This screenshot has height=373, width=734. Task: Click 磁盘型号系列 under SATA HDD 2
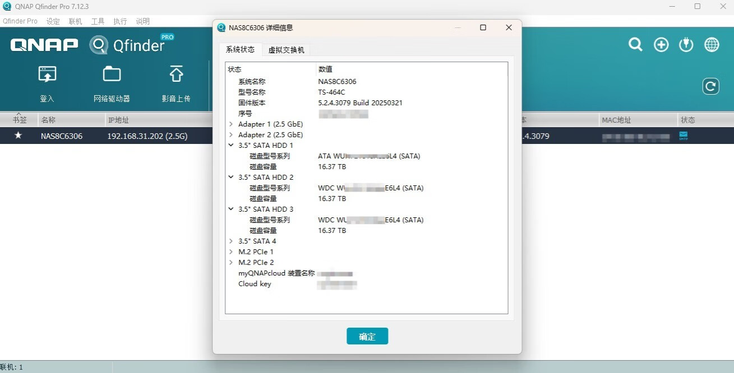tap(270, 188)
